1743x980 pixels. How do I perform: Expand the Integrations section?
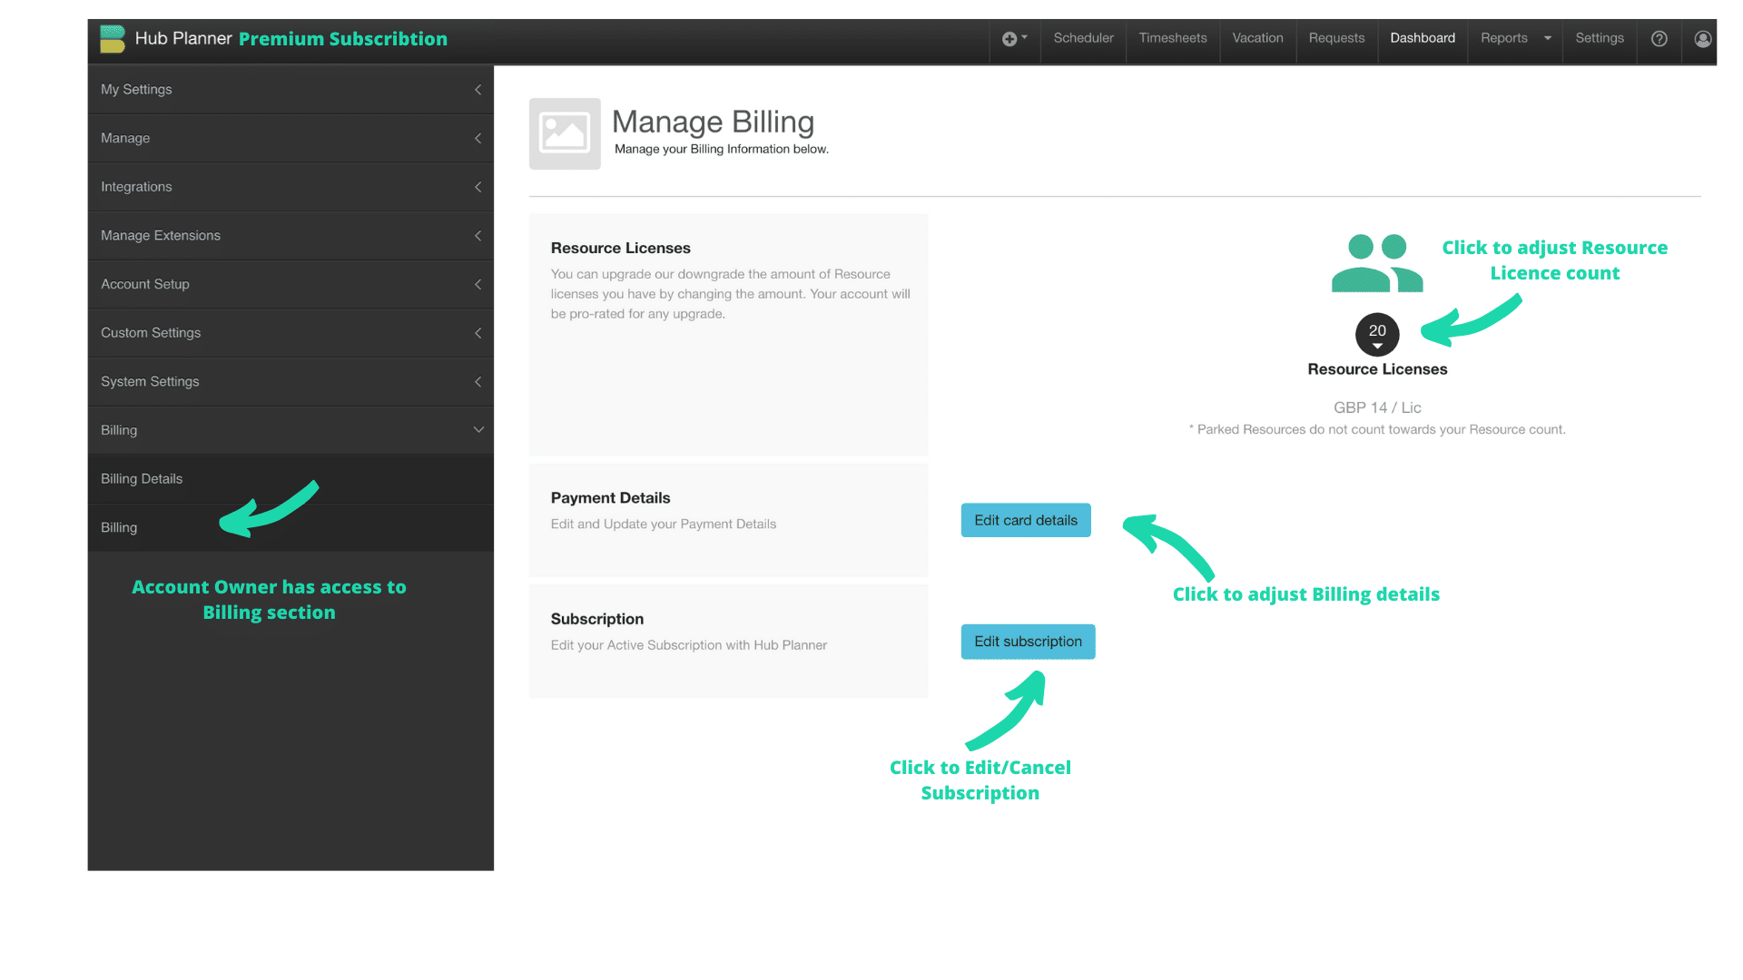coord(290,186)
